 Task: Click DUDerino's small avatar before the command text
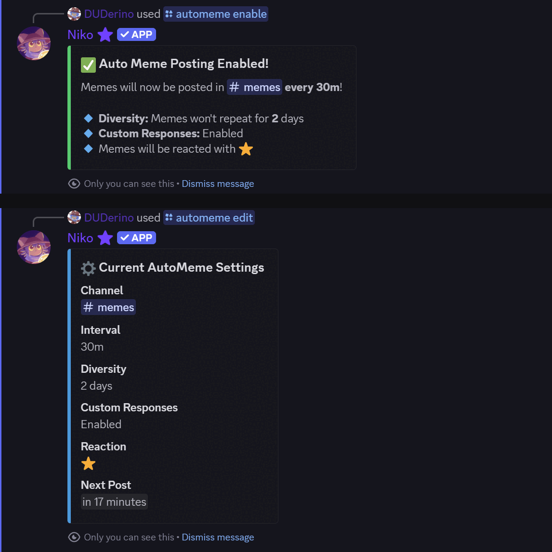pos(74,14)
